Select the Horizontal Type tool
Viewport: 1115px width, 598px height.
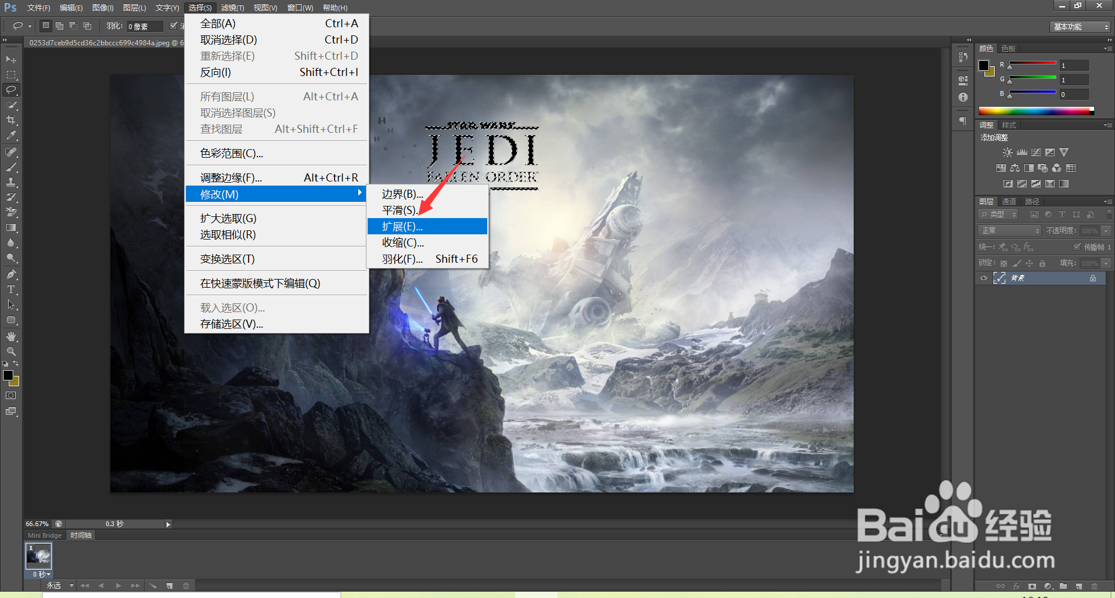[x=11, y=289]
